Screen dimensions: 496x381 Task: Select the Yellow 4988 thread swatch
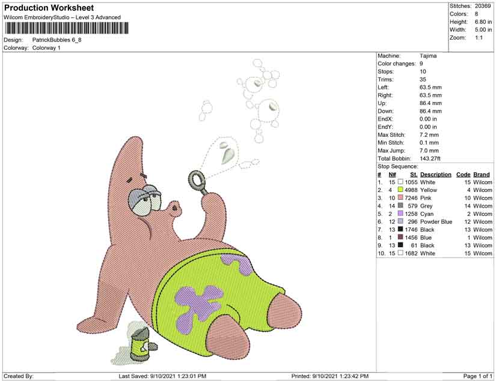400,190
